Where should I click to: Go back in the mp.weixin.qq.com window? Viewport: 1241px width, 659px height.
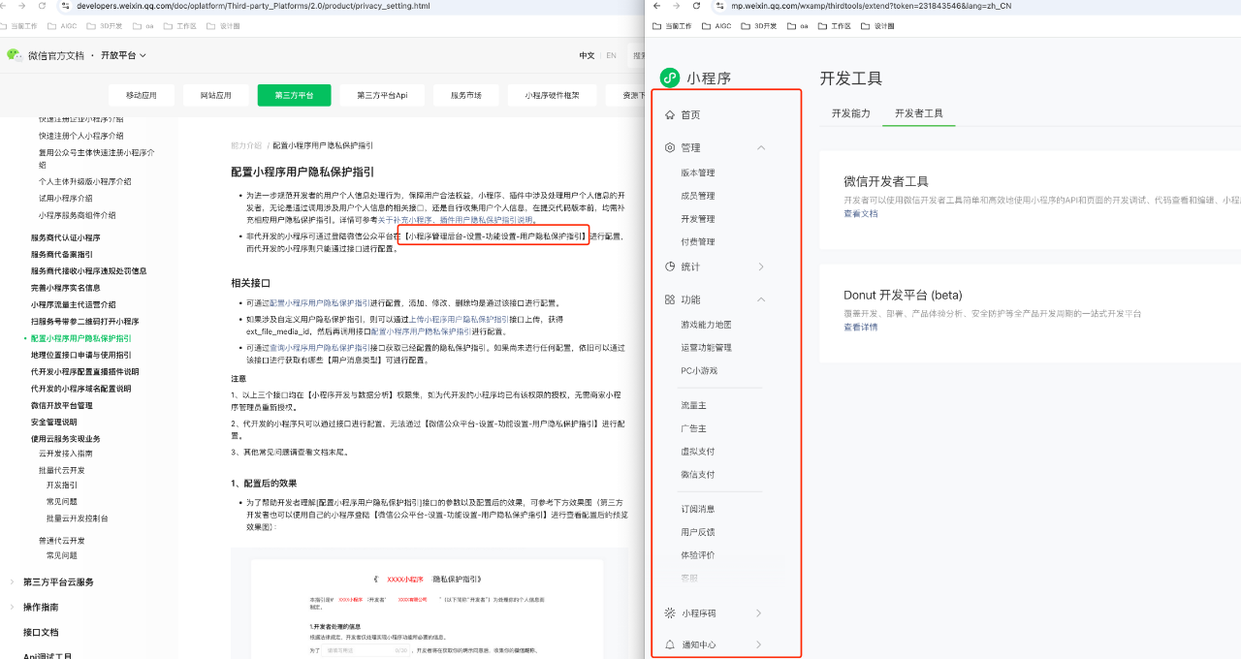point(658,5)
